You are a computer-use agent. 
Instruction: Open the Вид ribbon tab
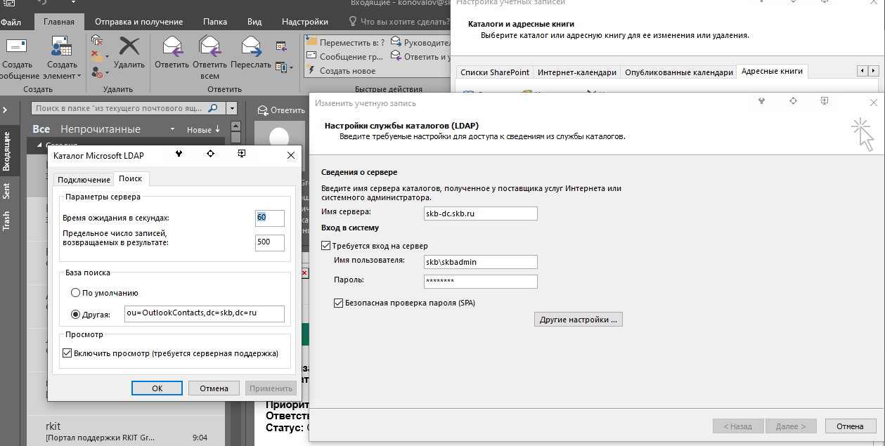[254, 22]
